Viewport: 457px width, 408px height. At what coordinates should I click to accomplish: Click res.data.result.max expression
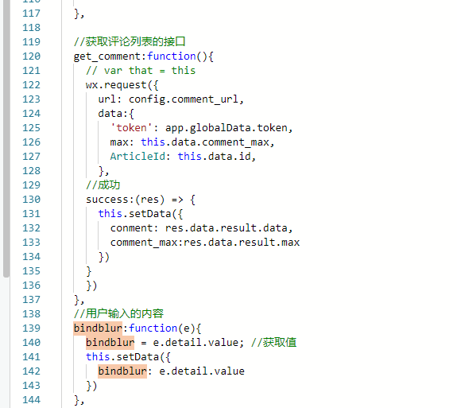click(242, 243)
